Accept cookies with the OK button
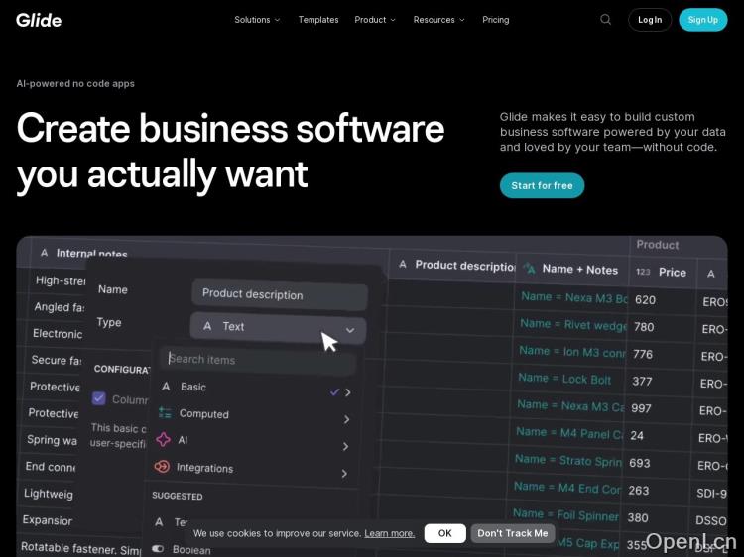This screenshot has height=557, width=744. (444, 533)
